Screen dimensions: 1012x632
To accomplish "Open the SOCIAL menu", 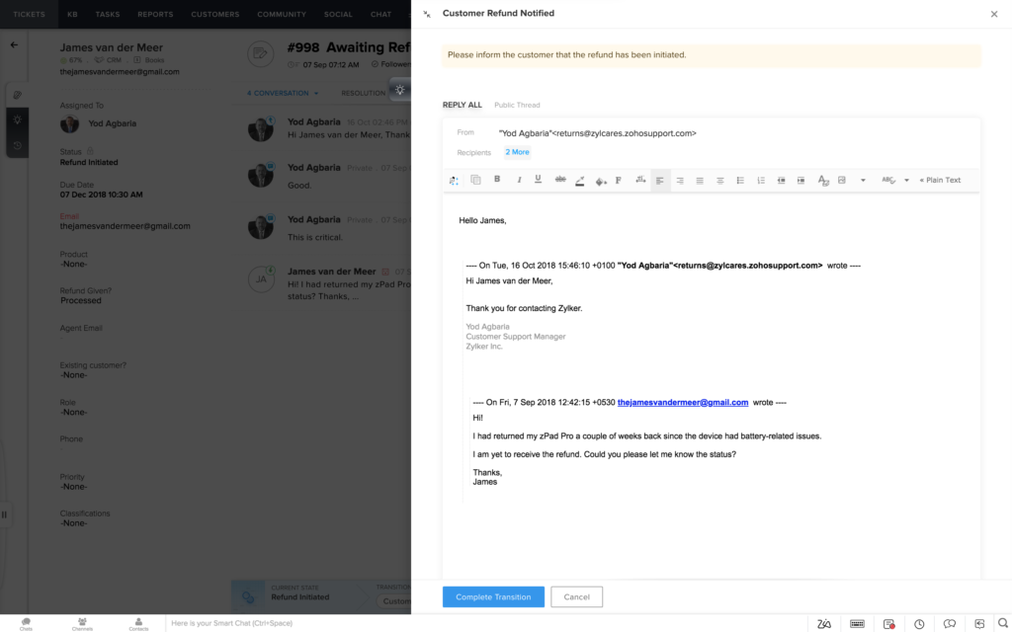I will (x=338, y=14).
